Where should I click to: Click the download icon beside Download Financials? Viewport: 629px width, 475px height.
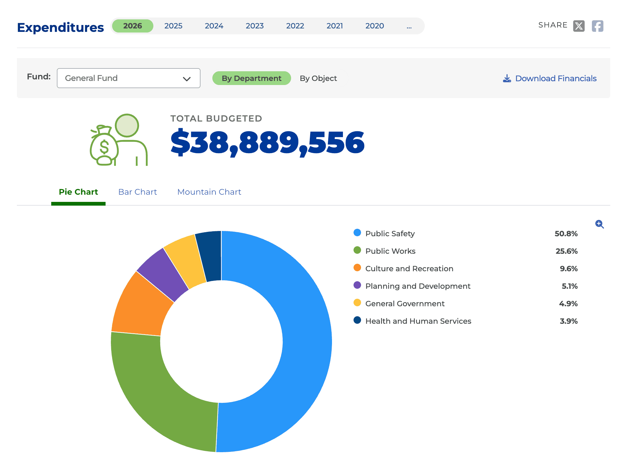(x=507, y=78)
